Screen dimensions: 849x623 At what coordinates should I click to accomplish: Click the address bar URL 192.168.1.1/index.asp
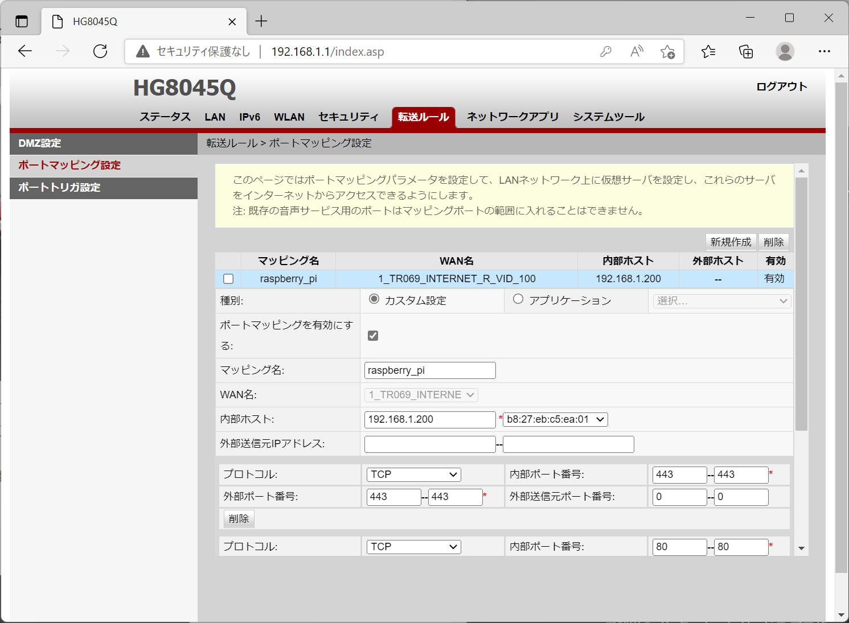point(327,52)
